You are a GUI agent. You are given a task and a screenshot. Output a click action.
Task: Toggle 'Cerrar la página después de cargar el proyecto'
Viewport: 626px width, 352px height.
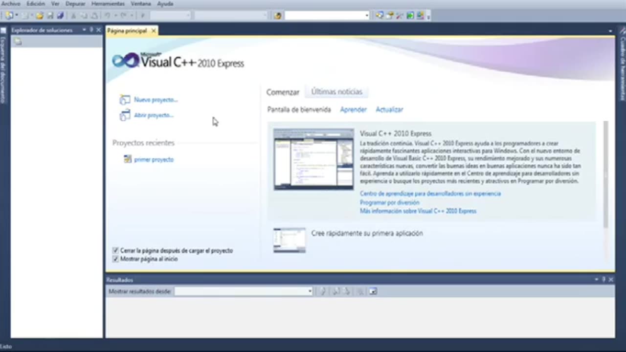(115, 250)
